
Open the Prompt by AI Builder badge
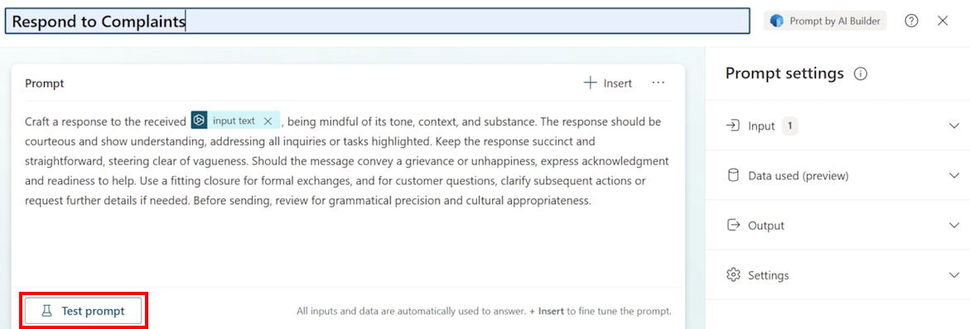825,21
